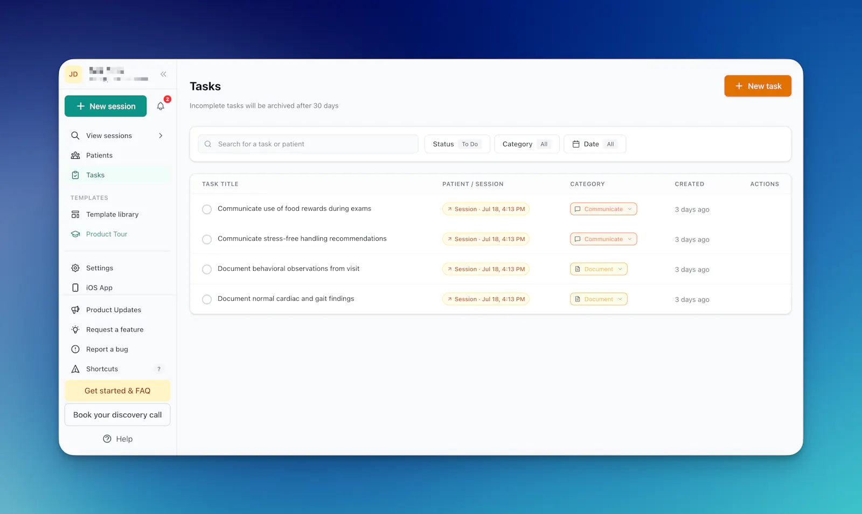Open the Date filter dropdown
This screenshot has width=862, height=514.
[595, 144]
